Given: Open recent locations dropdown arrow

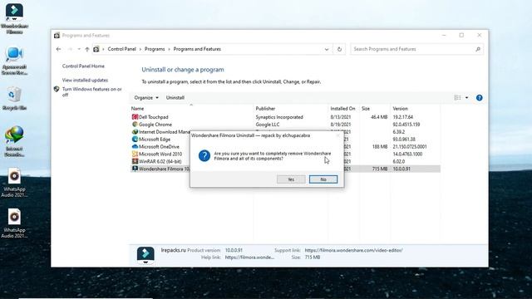Looking at the screenshot, I should point(79,49).
